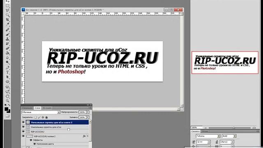The height and width of the screenshot is (148, 263).
Task: Select the Hand tool
Action: click(x=7, y=96)
